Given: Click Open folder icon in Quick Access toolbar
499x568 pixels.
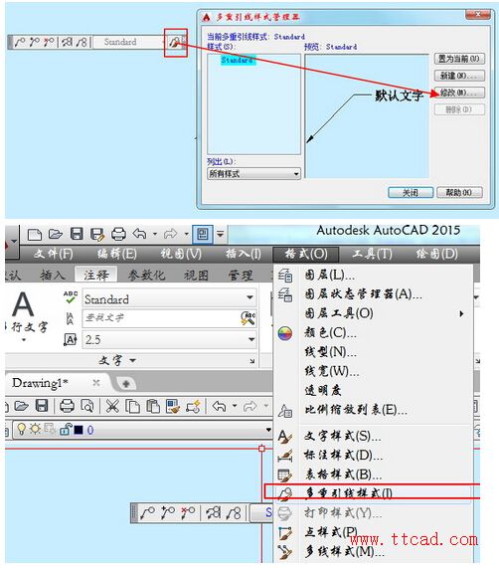Looking at the screenshot, I should [x=56, y=235].
